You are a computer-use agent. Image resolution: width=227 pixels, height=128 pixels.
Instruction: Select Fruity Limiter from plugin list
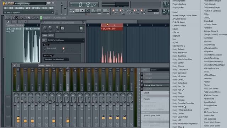178,113
